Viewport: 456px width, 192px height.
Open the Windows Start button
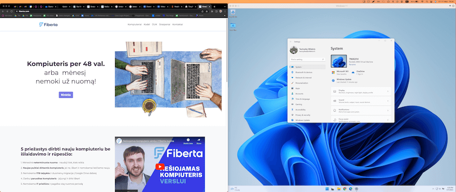click(x=327, y=189)
